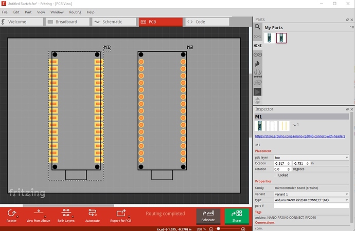
Task: Select the MINE parts bin
Action: (257, 46)
